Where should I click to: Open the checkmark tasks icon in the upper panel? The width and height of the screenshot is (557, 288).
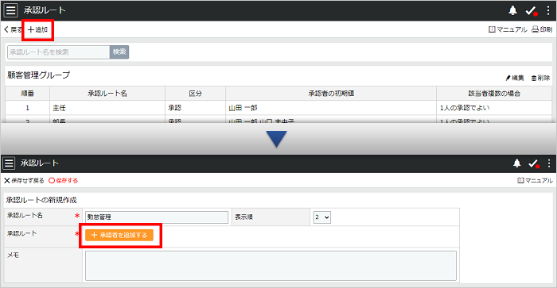[531, 11]
